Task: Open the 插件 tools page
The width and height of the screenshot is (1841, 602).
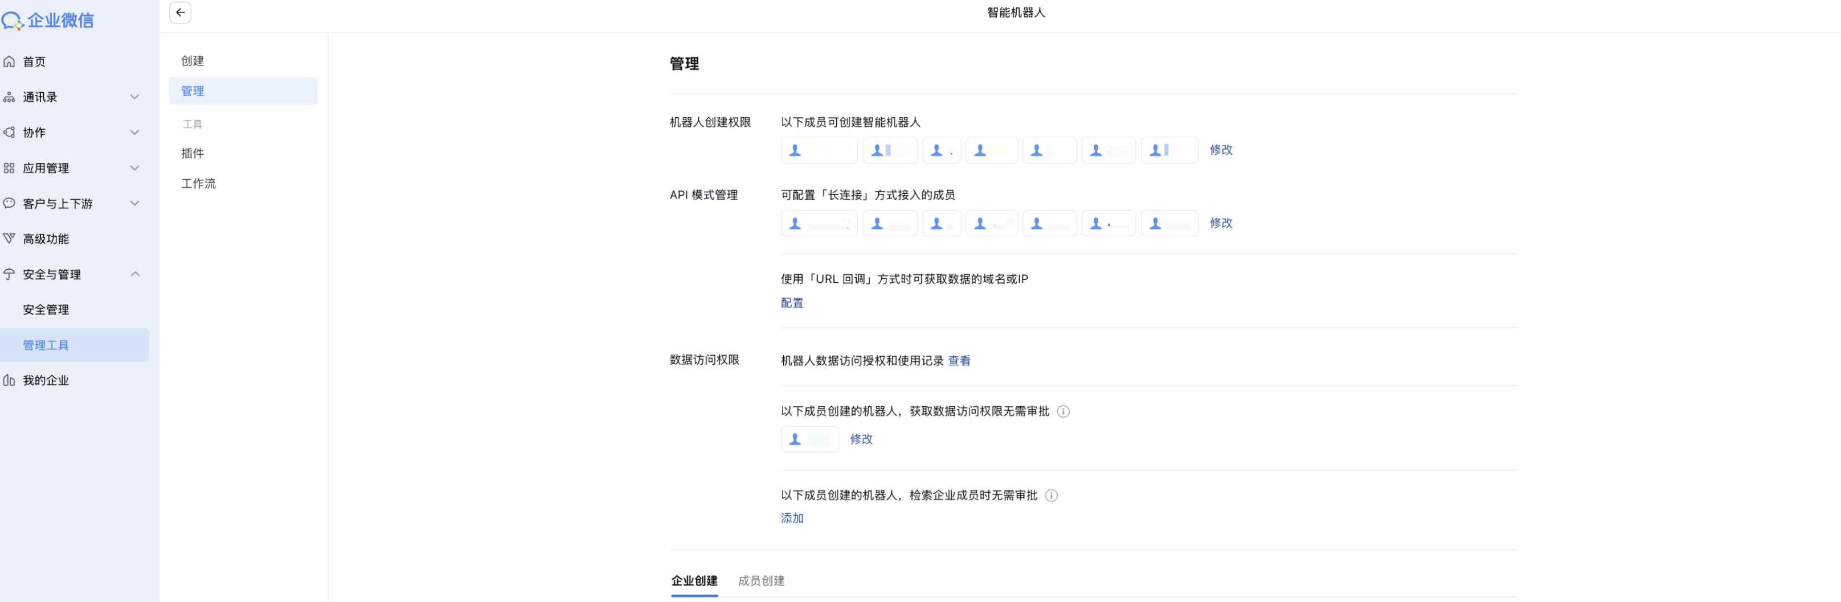Action: click(193, 154)
